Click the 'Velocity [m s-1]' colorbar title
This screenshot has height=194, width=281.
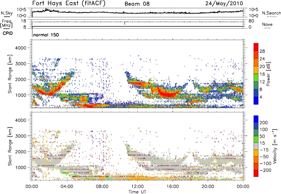tap(275, 146)
